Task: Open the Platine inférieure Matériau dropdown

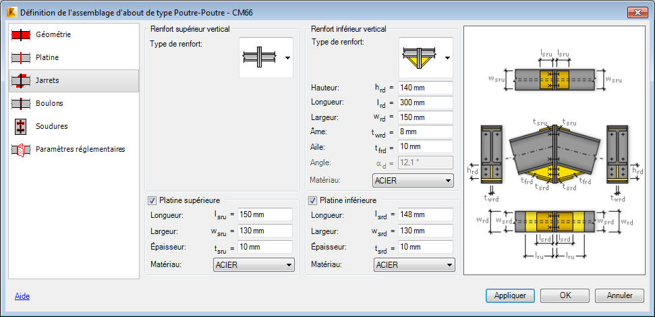Action: (414, 265)
